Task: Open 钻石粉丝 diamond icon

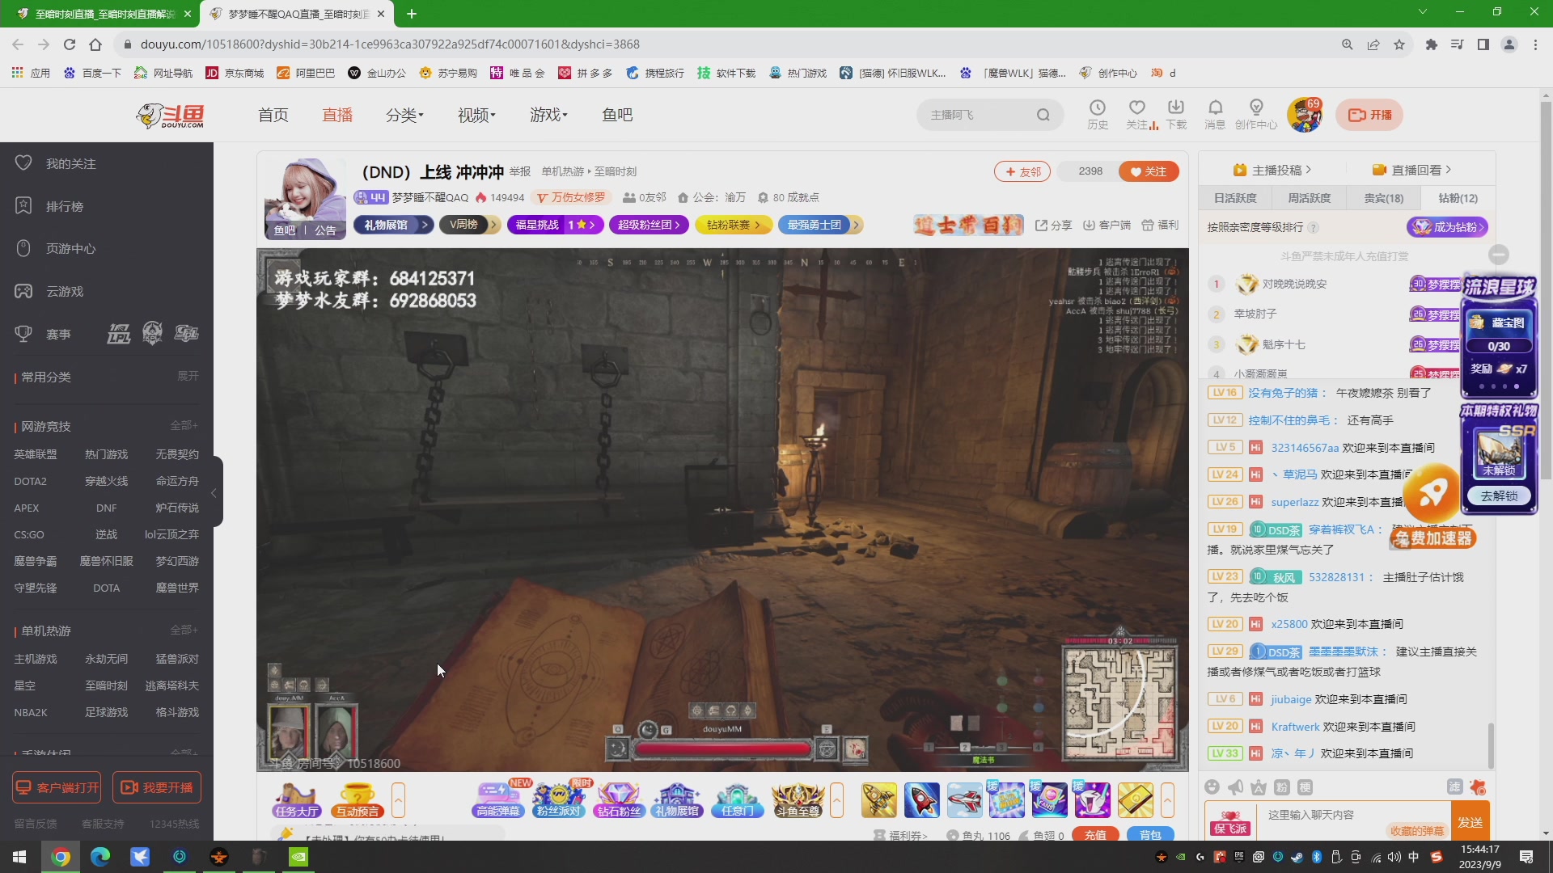Action: click(x=619, y=799)
